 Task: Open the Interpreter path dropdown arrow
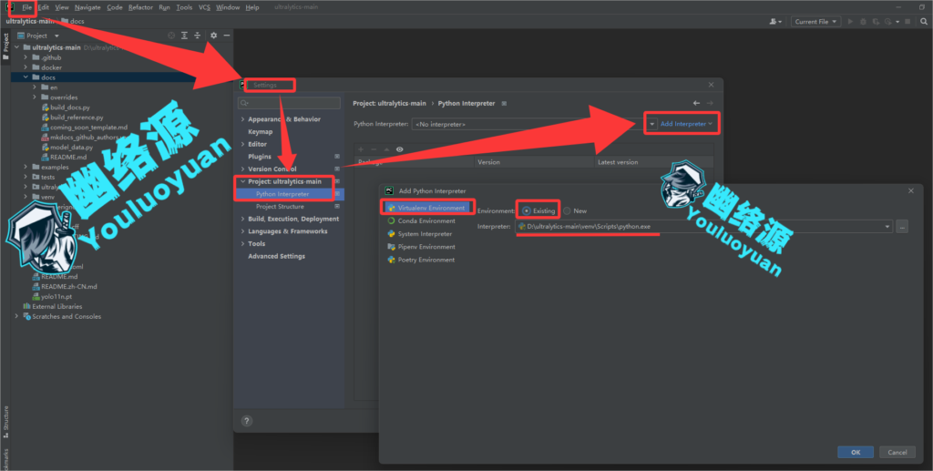tap(887, 227)
